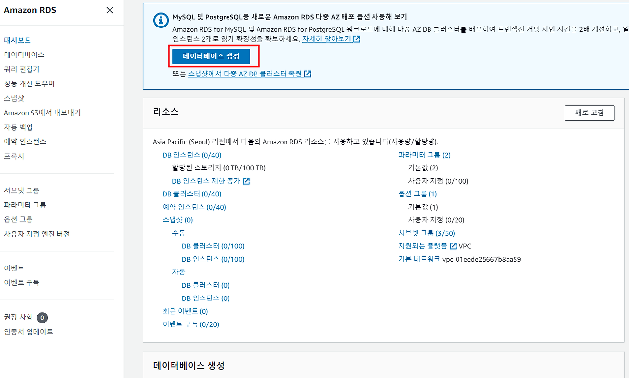Open 파라미터 그룹 (2) resource link
Viewport: 629px width, 378px height.
(x=425, y=155)
